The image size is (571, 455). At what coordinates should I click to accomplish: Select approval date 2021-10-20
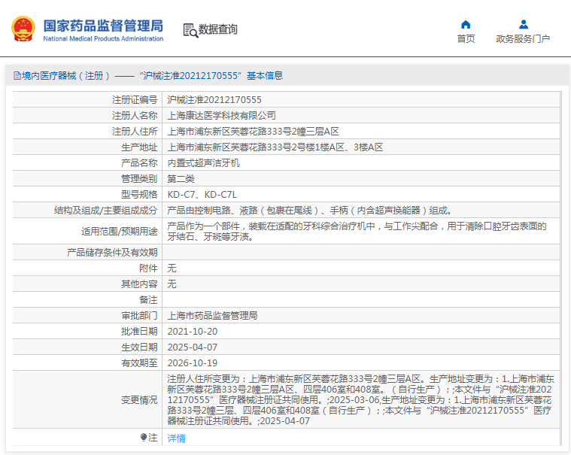coord(193,332)
